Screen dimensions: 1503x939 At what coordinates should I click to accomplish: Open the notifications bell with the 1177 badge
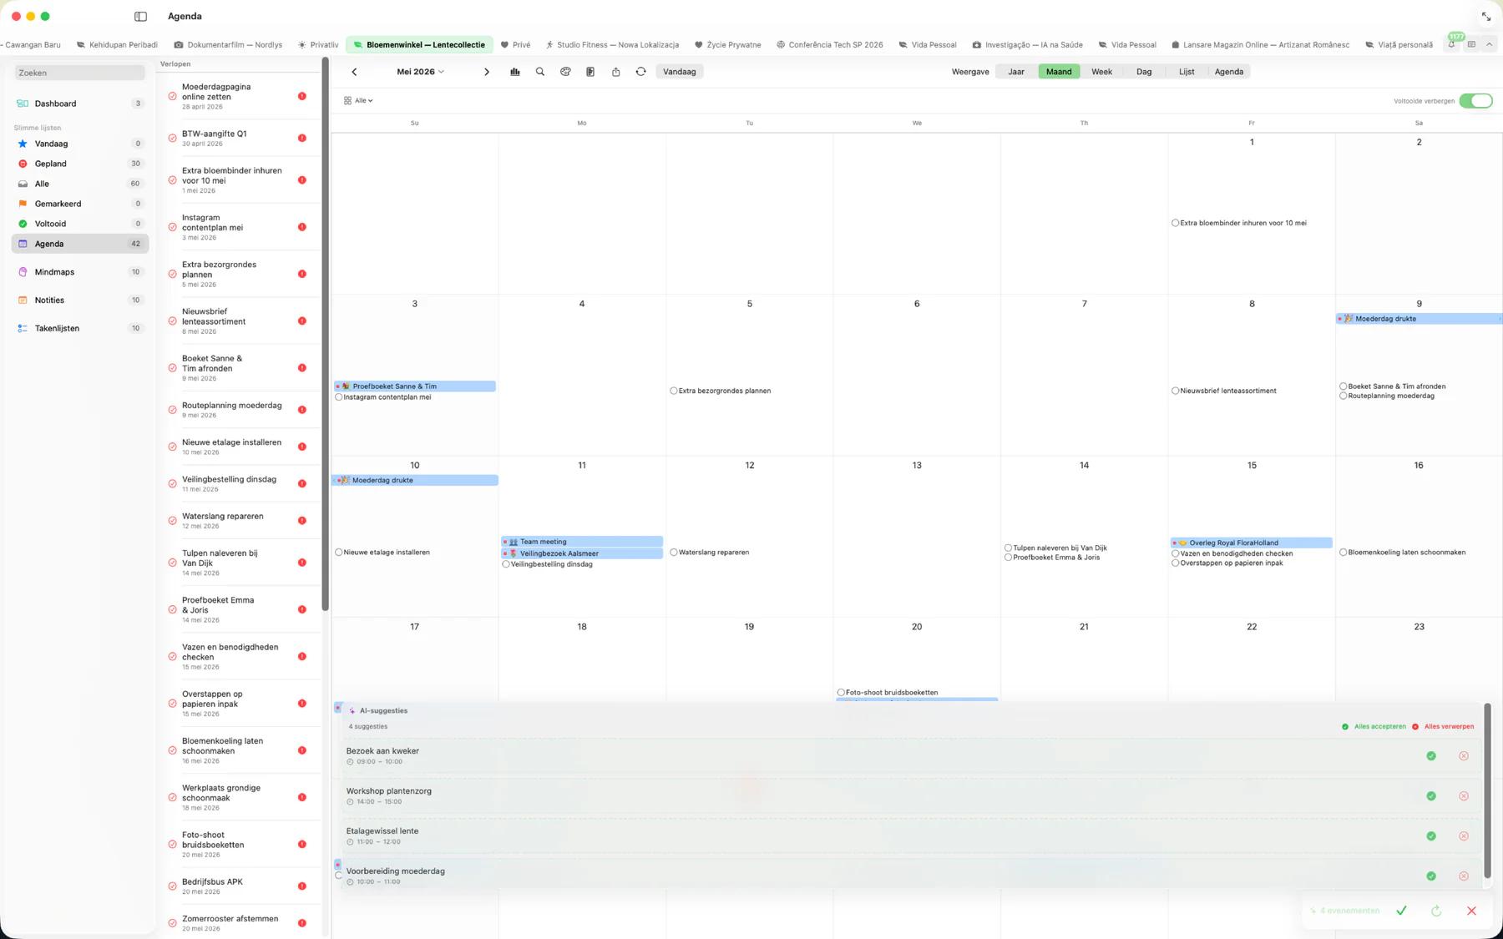tap(1452, 44)
